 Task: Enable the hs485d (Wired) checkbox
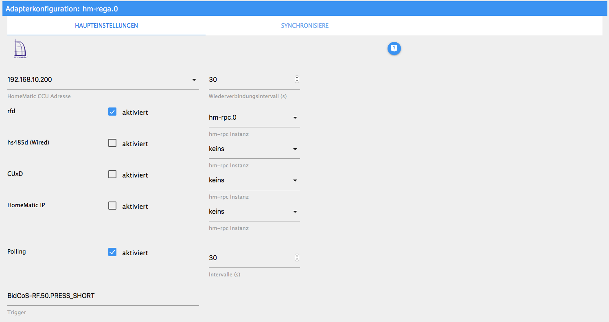(x=112, y=143)
